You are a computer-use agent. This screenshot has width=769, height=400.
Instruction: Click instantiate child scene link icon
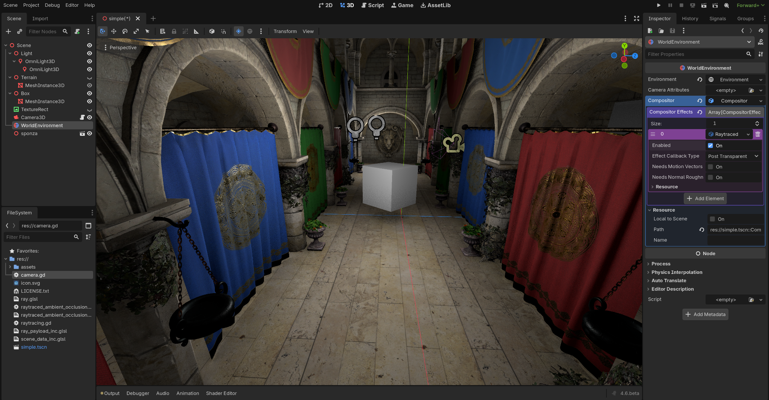[x=20, y=32]
